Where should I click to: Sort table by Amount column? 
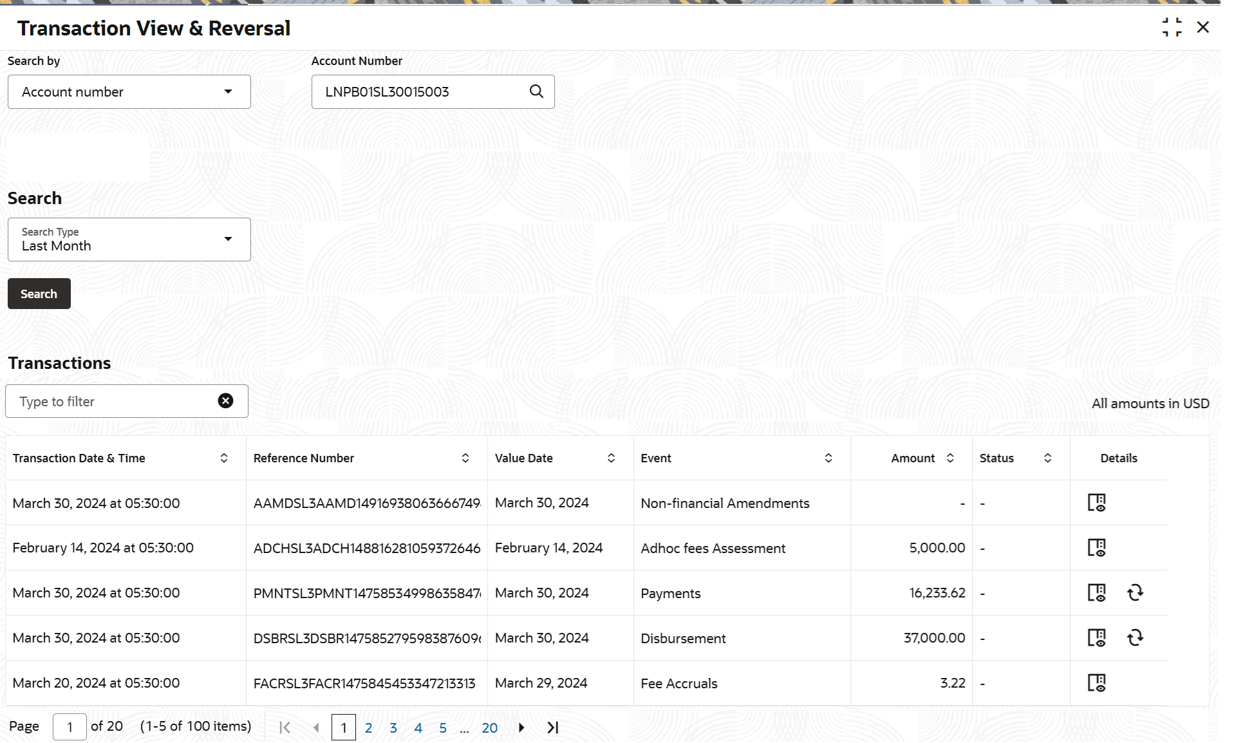950,458
